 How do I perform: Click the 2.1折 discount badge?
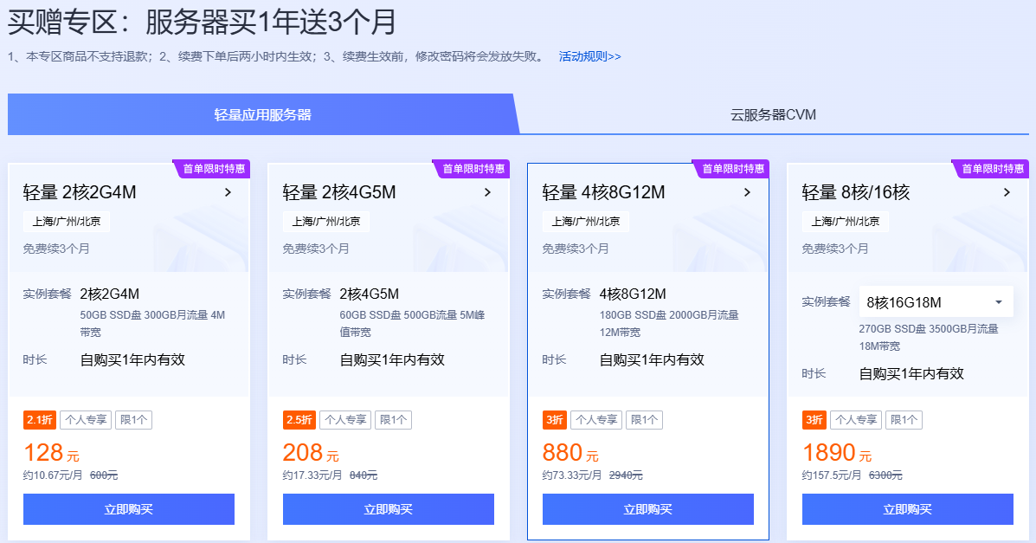[40, 420]
